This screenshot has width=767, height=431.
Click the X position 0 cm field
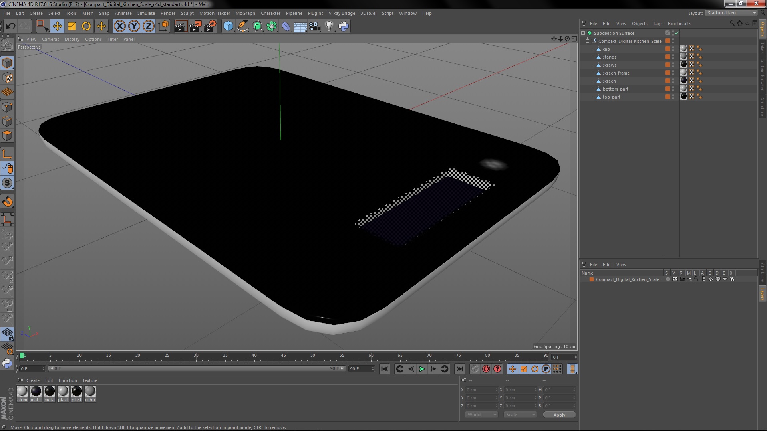[x=482, y=390]
